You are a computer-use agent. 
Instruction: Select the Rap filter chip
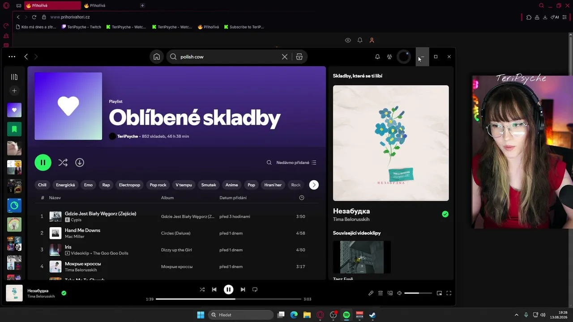106,185
